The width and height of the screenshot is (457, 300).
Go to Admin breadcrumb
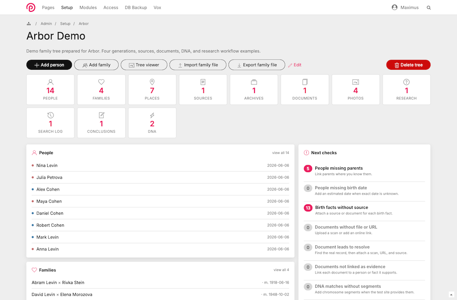[x=46, y=24]
